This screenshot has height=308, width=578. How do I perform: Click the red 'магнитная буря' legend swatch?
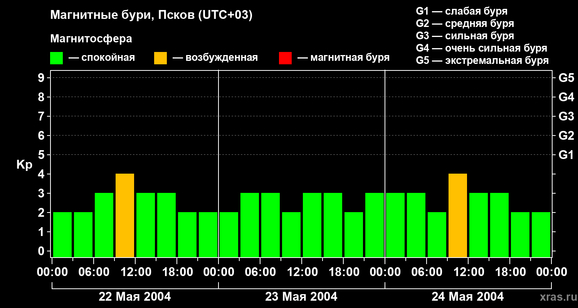(285, 58)
